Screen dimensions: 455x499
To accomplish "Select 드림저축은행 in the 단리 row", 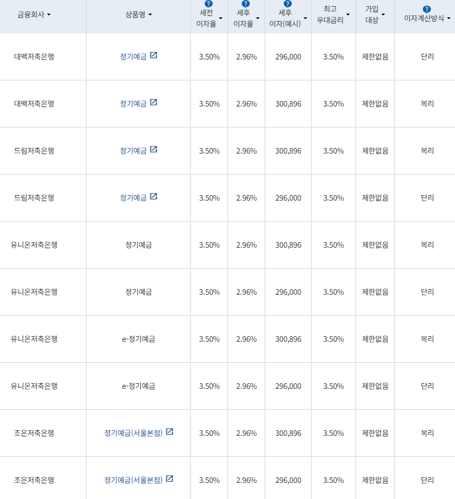I will (34, 198).
